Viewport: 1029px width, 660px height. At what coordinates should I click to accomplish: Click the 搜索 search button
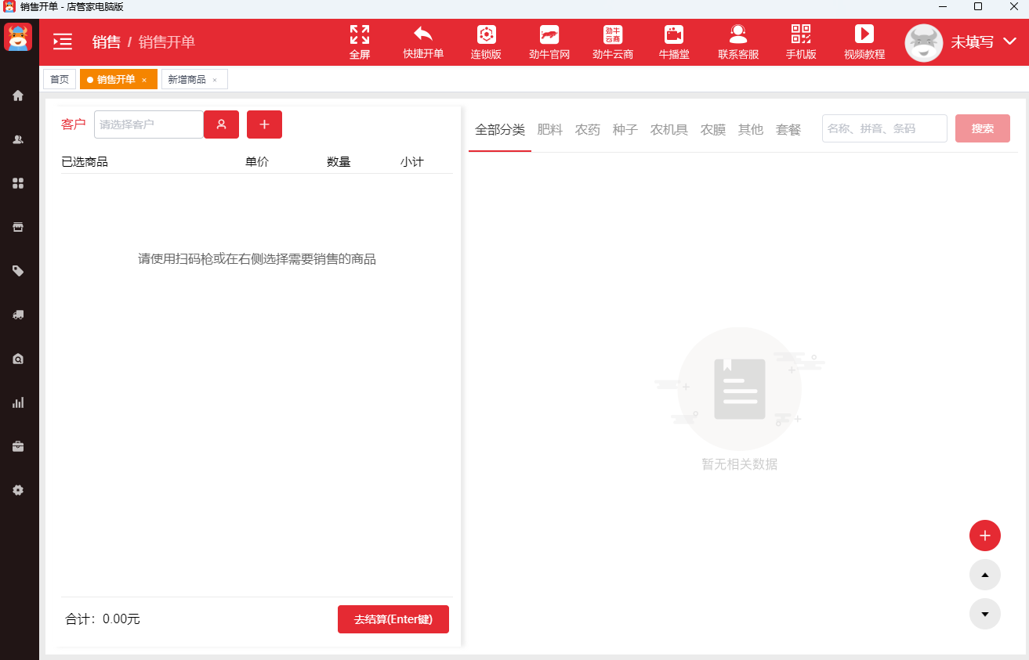pyautogui.click(x=983, y=128)
